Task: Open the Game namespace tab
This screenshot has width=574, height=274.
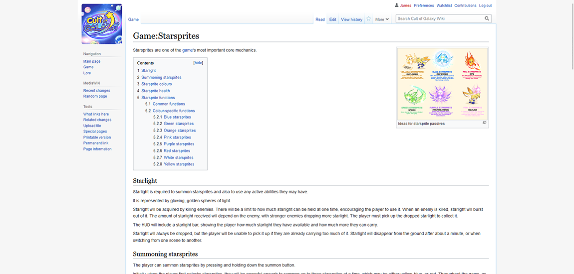Action: (x=133, y=19)
